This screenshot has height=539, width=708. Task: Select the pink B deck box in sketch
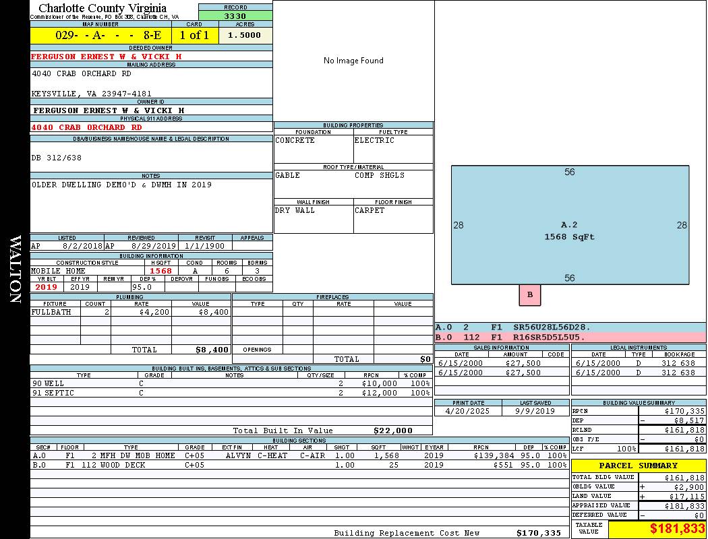tap(529, 294)
